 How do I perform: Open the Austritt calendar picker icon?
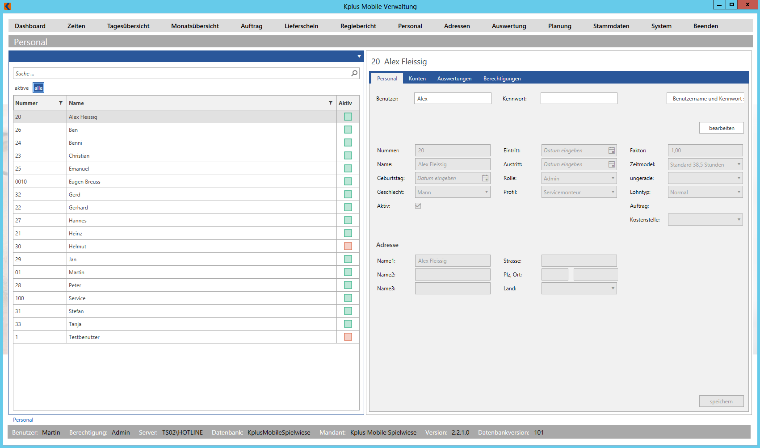pyautogui.click(x=612, y=164)
